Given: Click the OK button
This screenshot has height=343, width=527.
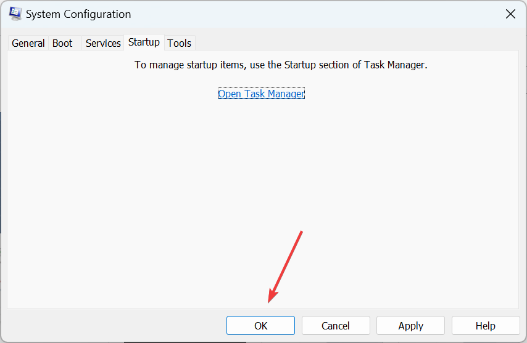Looking at the screenshot, I should (260, 326).
